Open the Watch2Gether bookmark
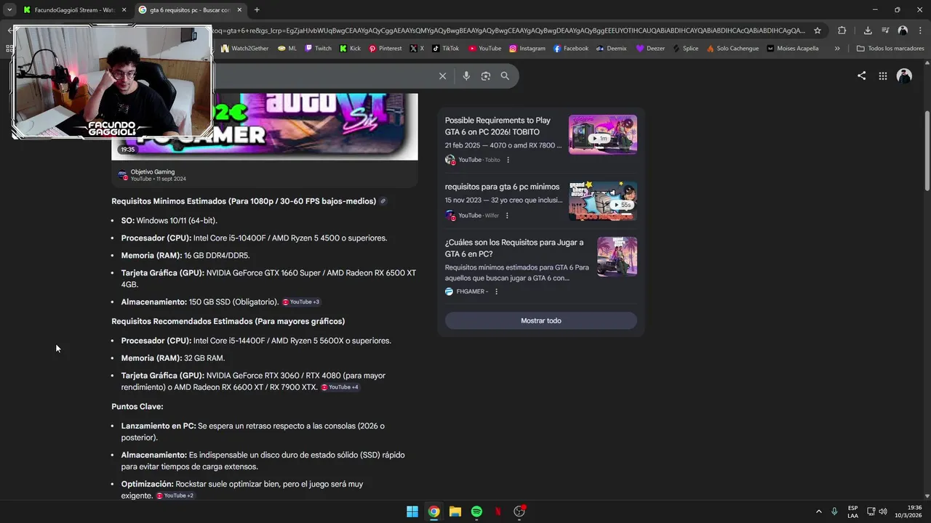The width and height of the screenshot is (931, 523). pyautogui.click(x=245, y=49)
